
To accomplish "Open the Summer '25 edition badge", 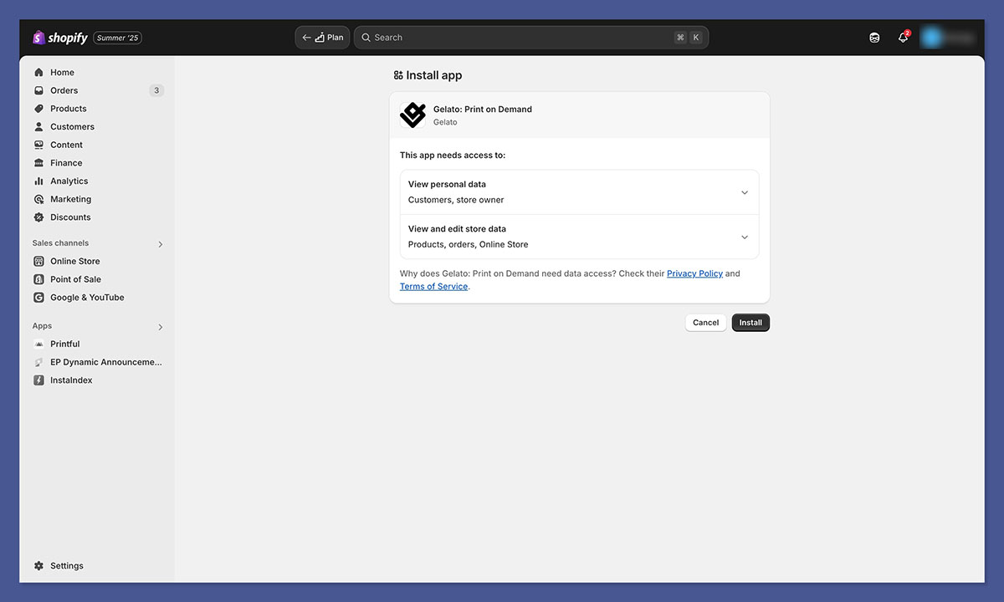I will [117, 38].
